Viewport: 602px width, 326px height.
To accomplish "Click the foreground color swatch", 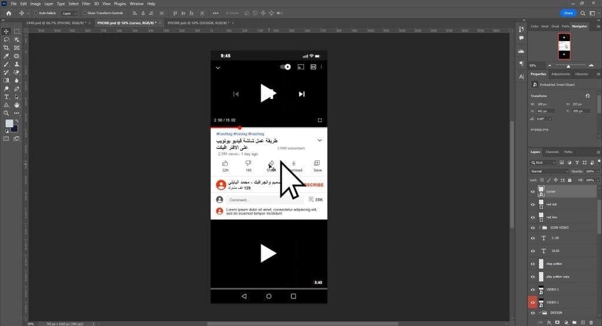I will pos(9,124).
